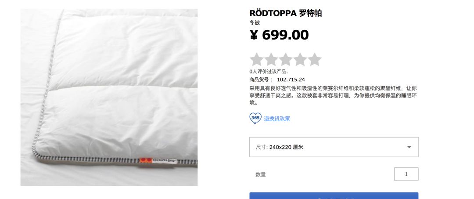This screenshot has width=474, height=199.
Task: Give five stars using the last star
Action: coord(314,59)
